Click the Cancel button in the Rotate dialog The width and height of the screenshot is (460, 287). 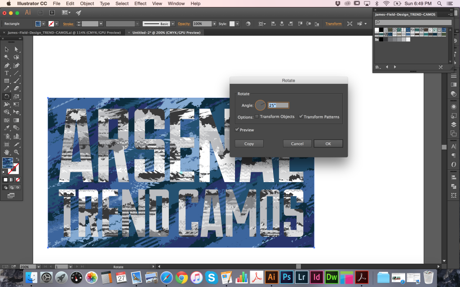pos(297,143)
